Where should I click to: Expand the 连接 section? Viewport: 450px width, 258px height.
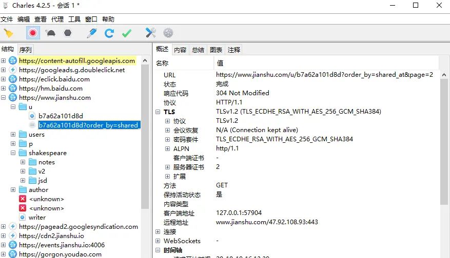[158, 232]
